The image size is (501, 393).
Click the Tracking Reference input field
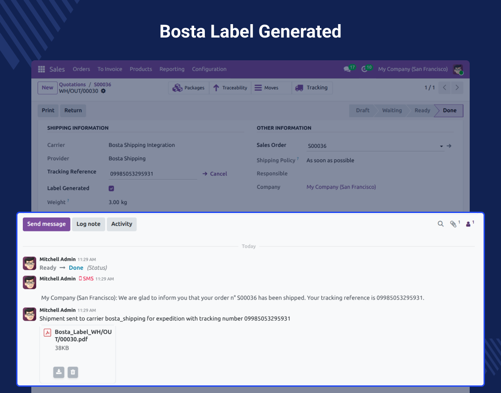(153, 174)
